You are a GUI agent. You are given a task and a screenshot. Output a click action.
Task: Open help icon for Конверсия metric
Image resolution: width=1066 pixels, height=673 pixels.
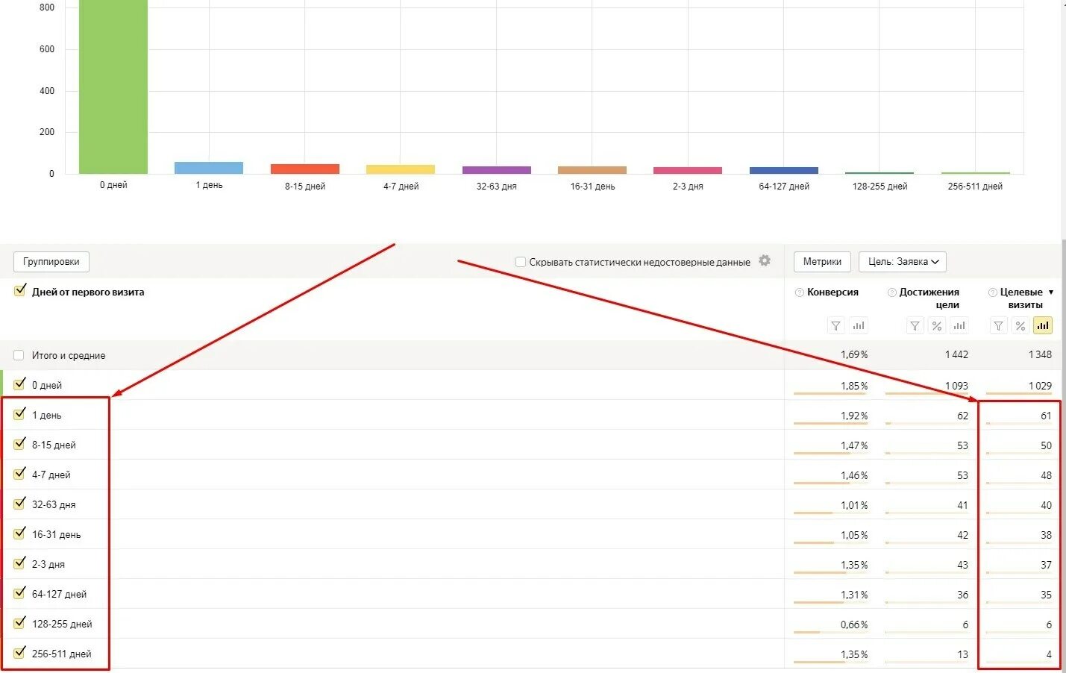point(800,292)
